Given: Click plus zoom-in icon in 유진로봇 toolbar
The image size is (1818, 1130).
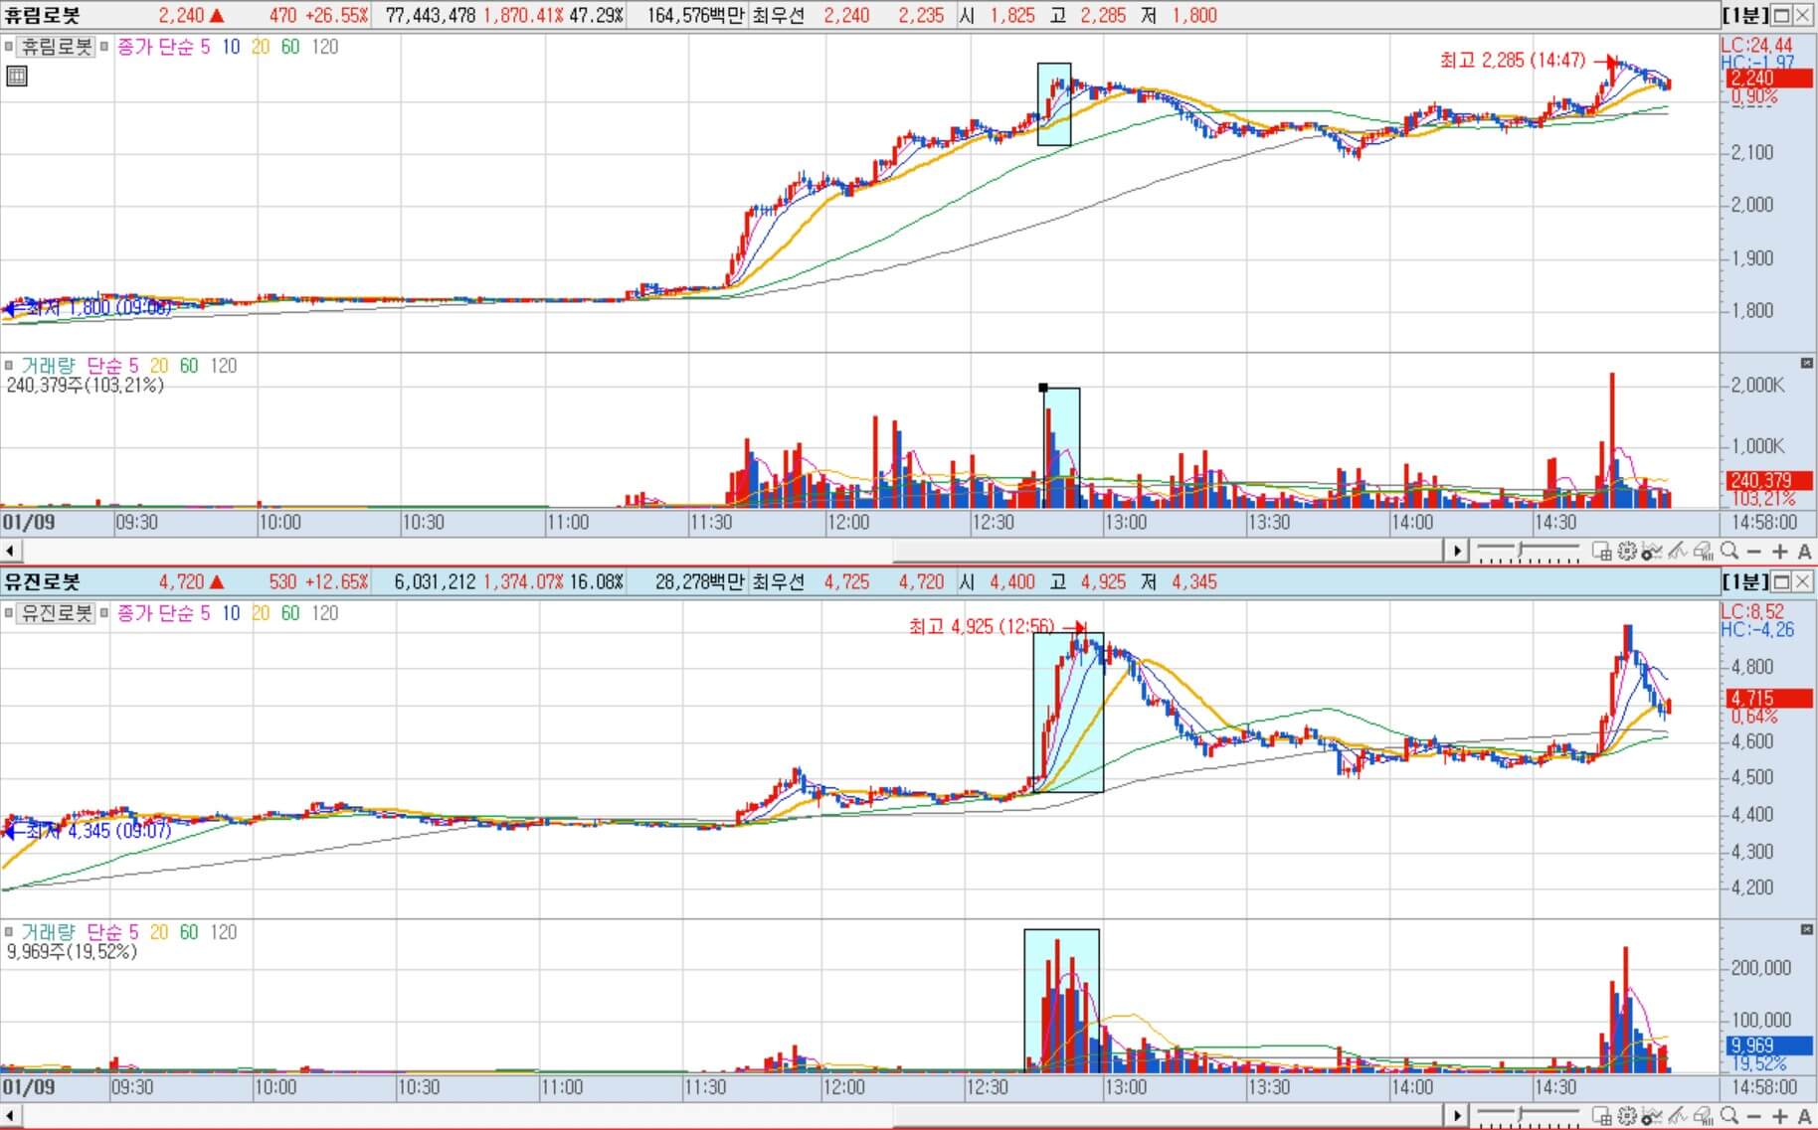Looking at the screenshot, I should pos(1780,1116).
